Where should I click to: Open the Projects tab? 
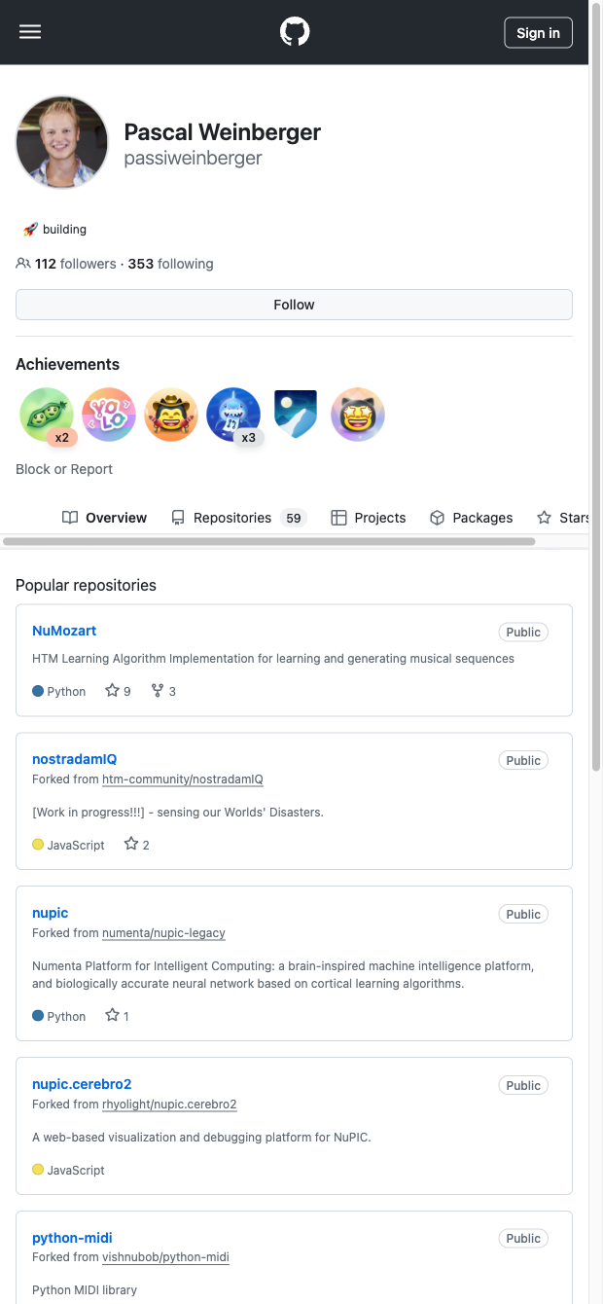pyautogui.click(x=369, y=518)
